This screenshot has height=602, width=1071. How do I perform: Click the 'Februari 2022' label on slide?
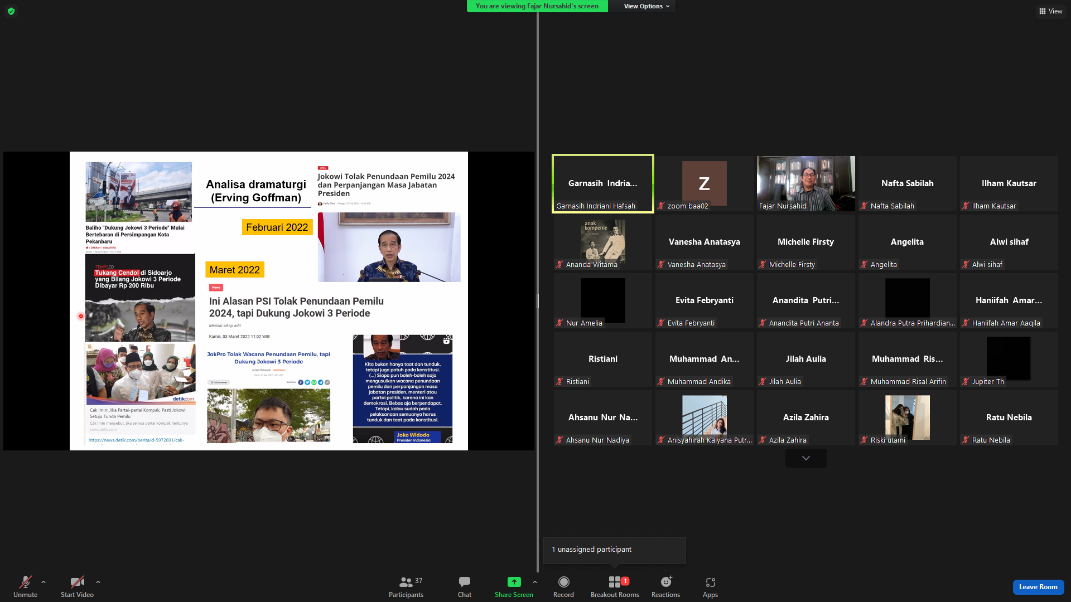click(277, 227)
